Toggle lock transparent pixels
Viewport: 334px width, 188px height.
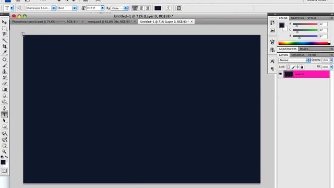click(289, 67)
